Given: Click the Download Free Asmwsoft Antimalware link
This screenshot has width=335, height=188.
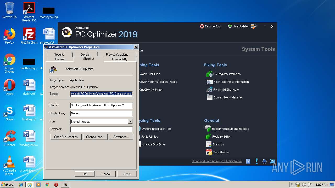Looking at the screenshot, I should pos(217,161).
